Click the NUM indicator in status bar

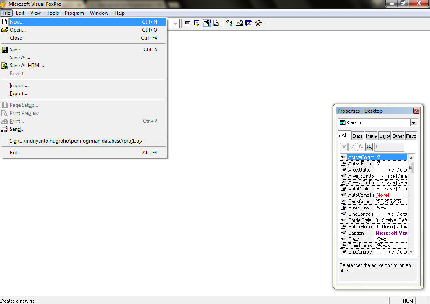click(x=408, y=301)
